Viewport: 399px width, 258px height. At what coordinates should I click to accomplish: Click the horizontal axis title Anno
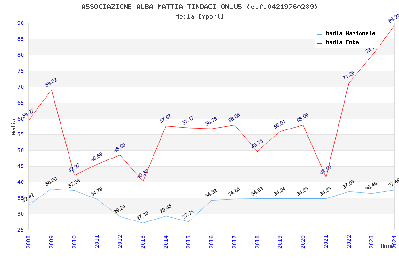point(387,246)
